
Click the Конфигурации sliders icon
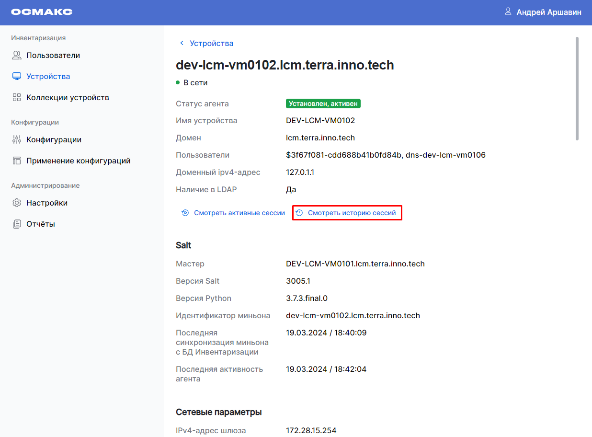point(16,139)
